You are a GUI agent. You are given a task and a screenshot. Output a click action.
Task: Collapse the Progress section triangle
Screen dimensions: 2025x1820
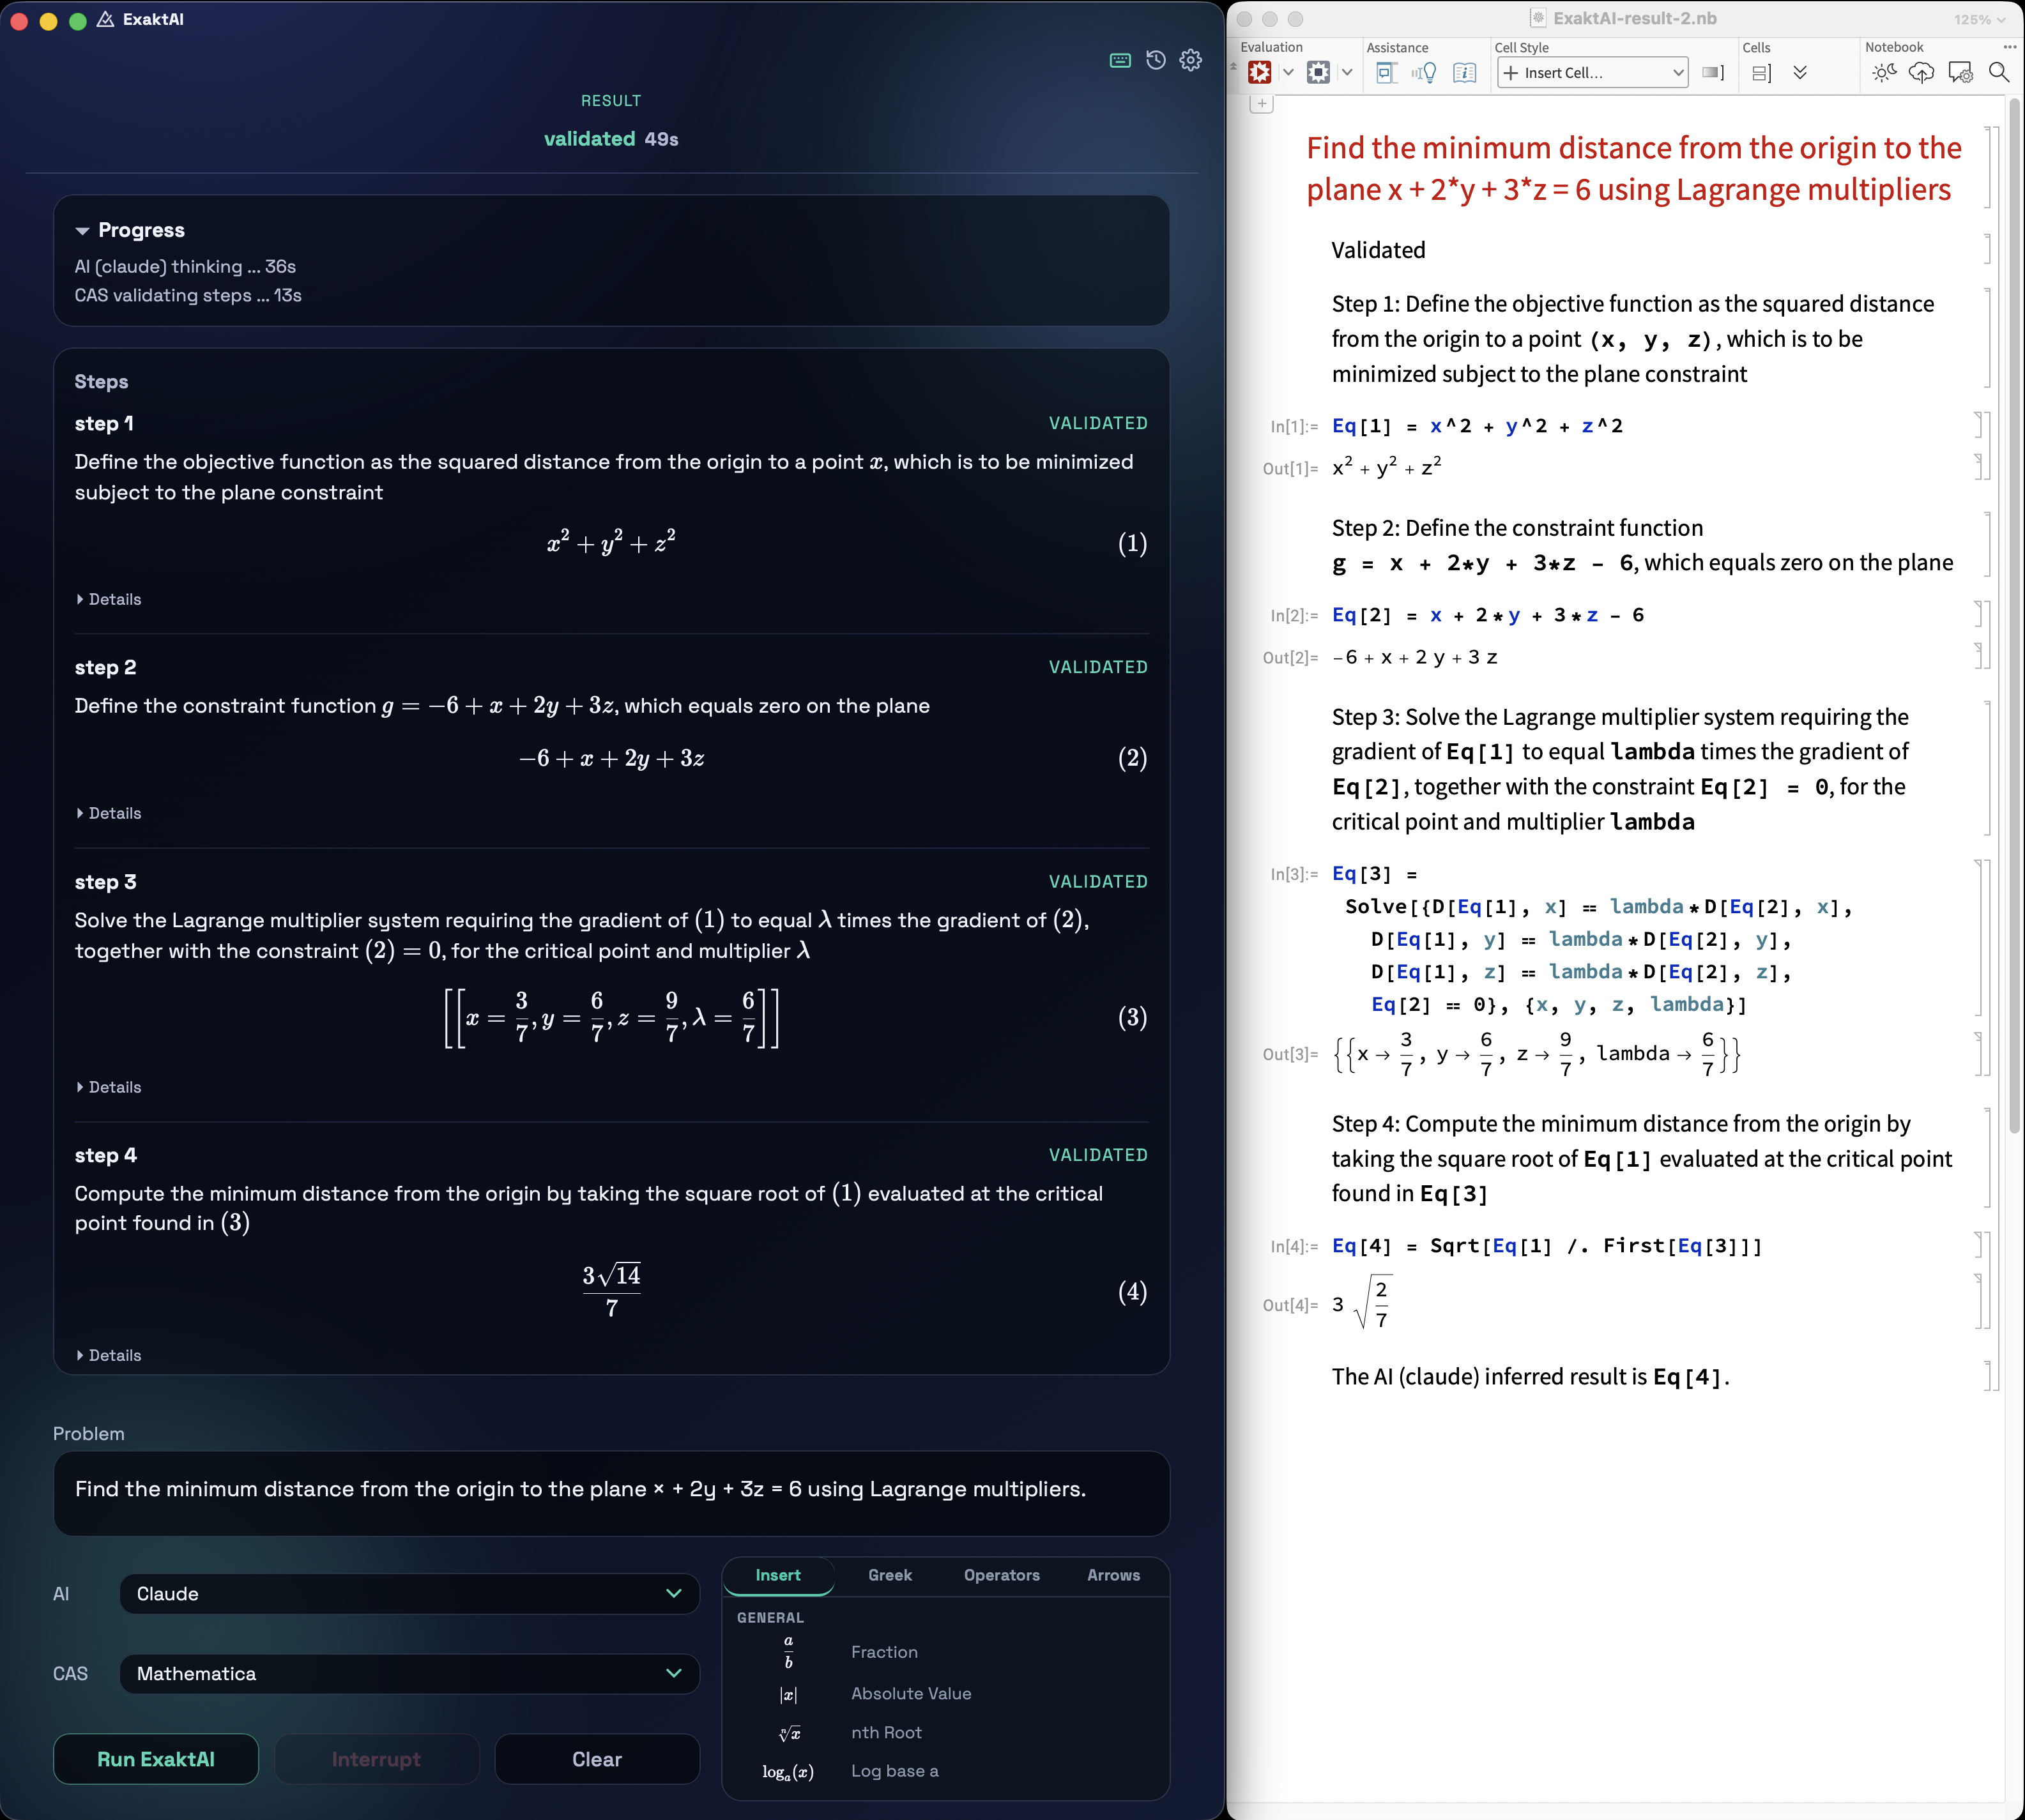tap(82, 231)
